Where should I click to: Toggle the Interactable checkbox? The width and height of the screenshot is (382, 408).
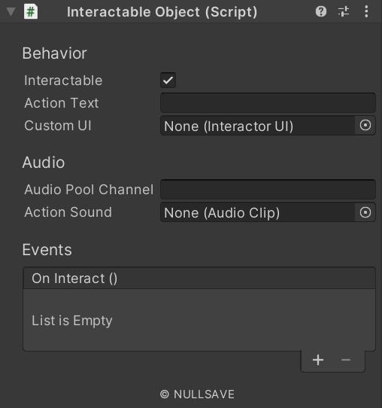point(168,80)
